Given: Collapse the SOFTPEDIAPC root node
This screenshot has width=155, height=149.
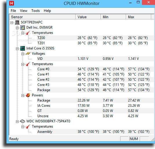Looking at the screenshot, I should (12, 23).
